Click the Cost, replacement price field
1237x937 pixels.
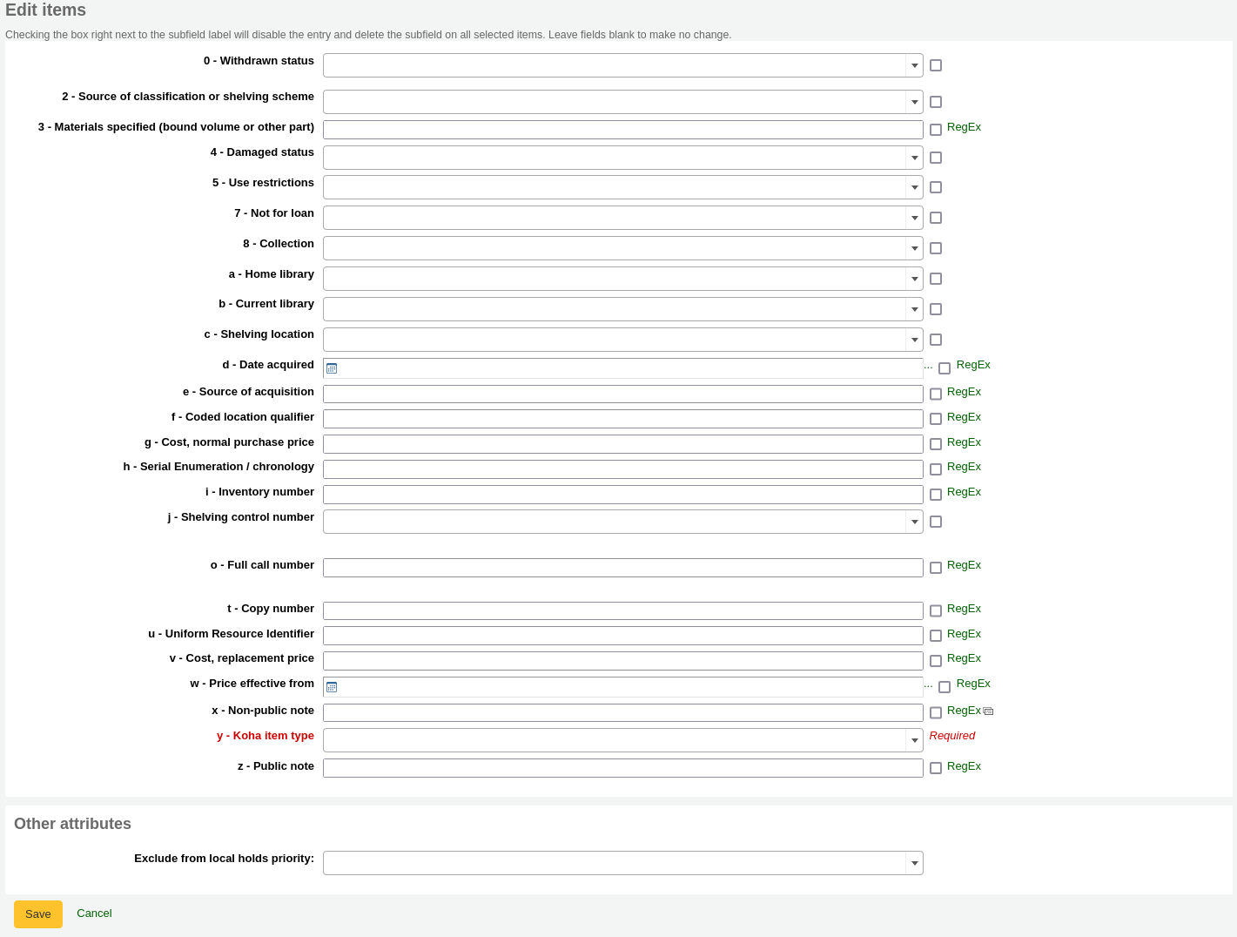click(x=622, y=660)
